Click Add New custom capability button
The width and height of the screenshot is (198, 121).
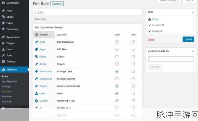155,67
